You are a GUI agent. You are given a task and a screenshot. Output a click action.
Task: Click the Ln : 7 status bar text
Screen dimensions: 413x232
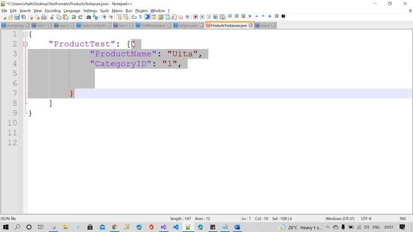pos(246,218)
